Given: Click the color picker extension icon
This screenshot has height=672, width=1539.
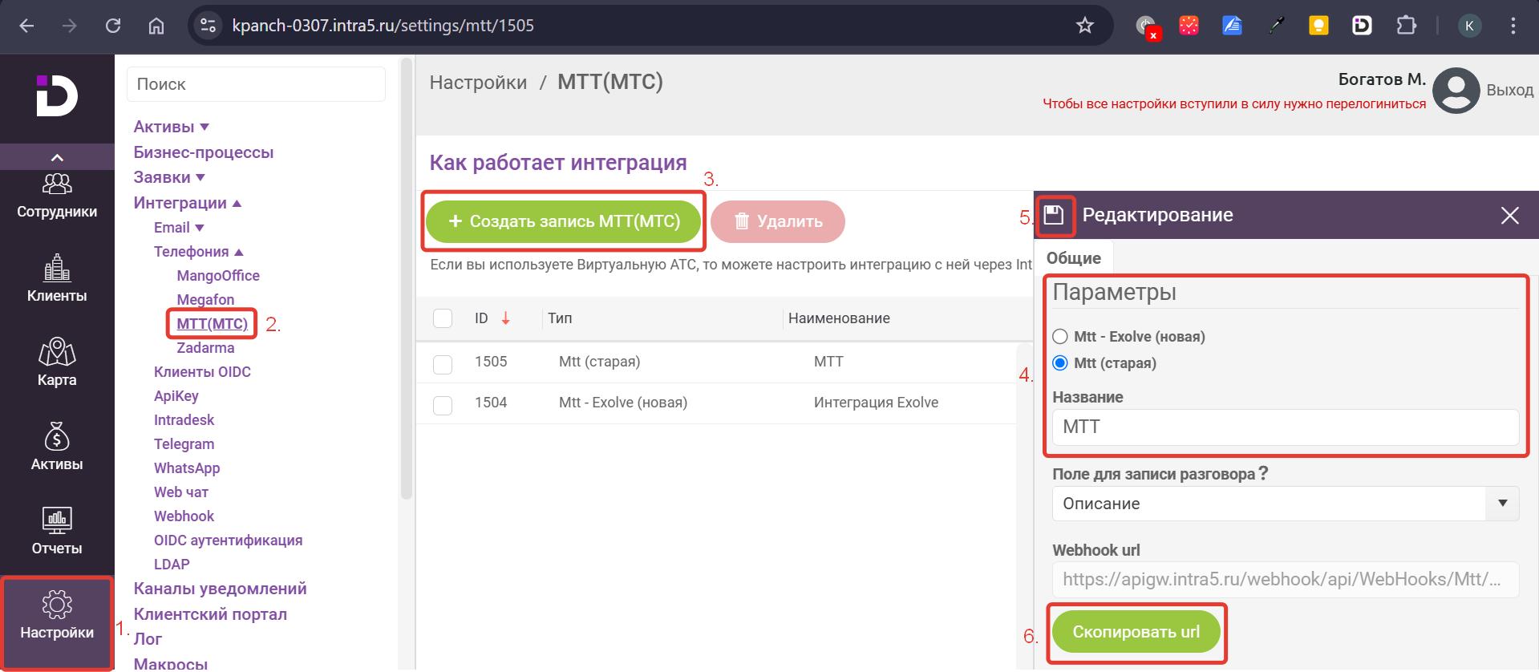Looking at the screenshot, I should [1276, 26].
